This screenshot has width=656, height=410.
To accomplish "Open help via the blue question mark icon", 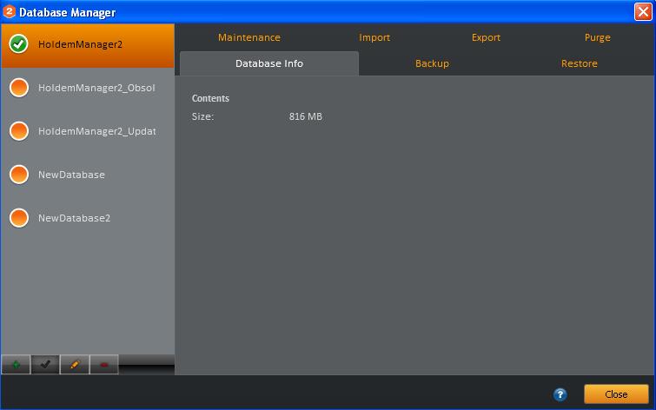I will coord(560,394).
